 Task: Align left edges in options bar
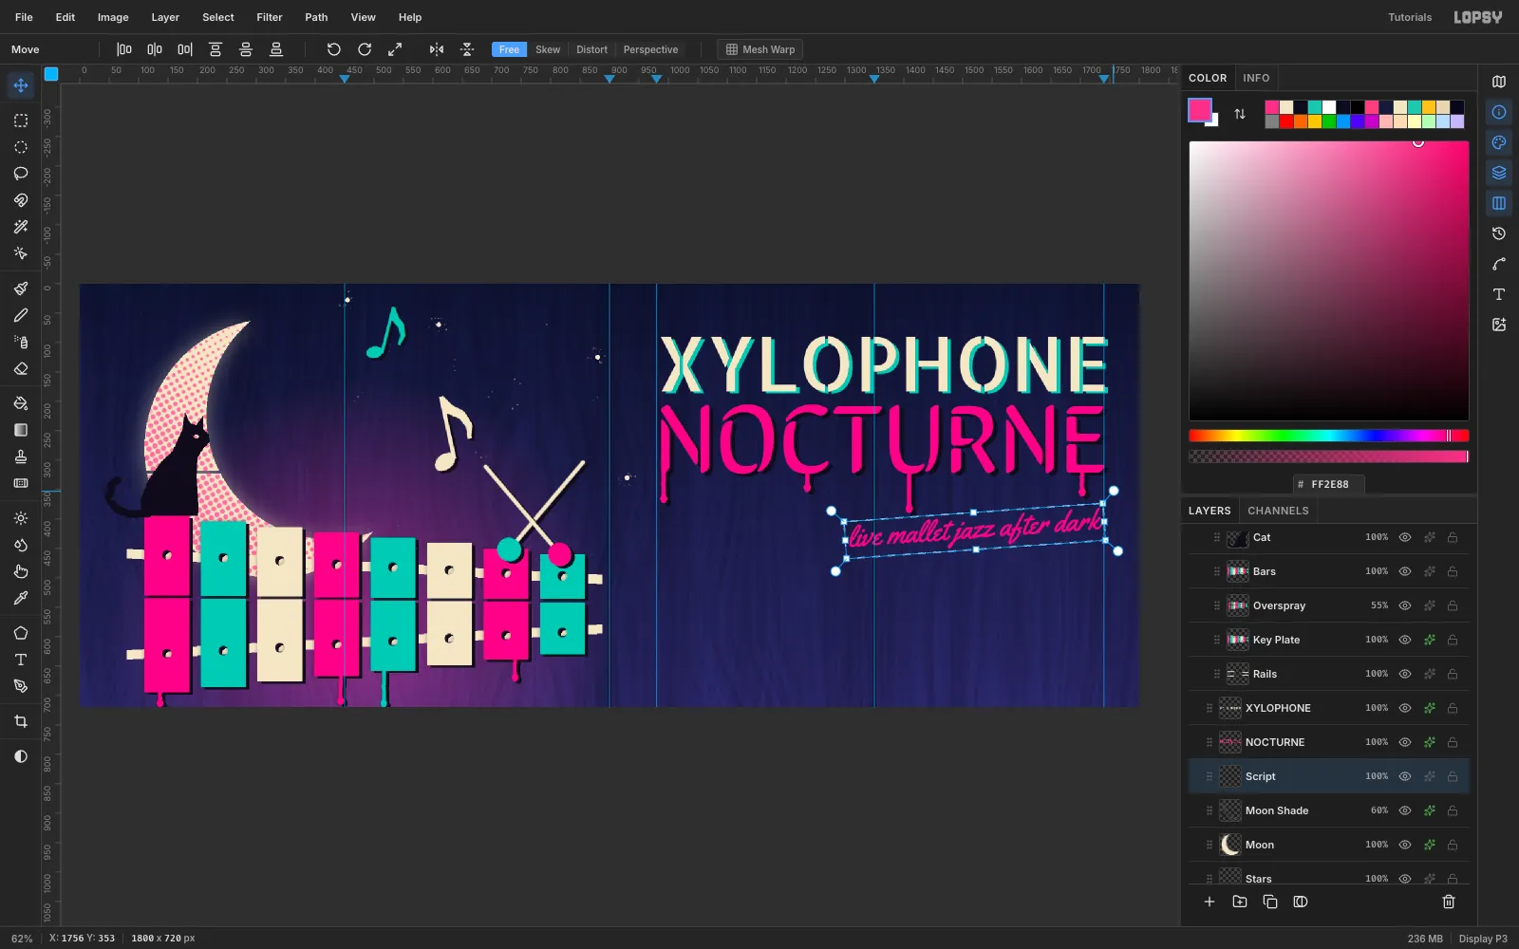[x=124, y=49]
